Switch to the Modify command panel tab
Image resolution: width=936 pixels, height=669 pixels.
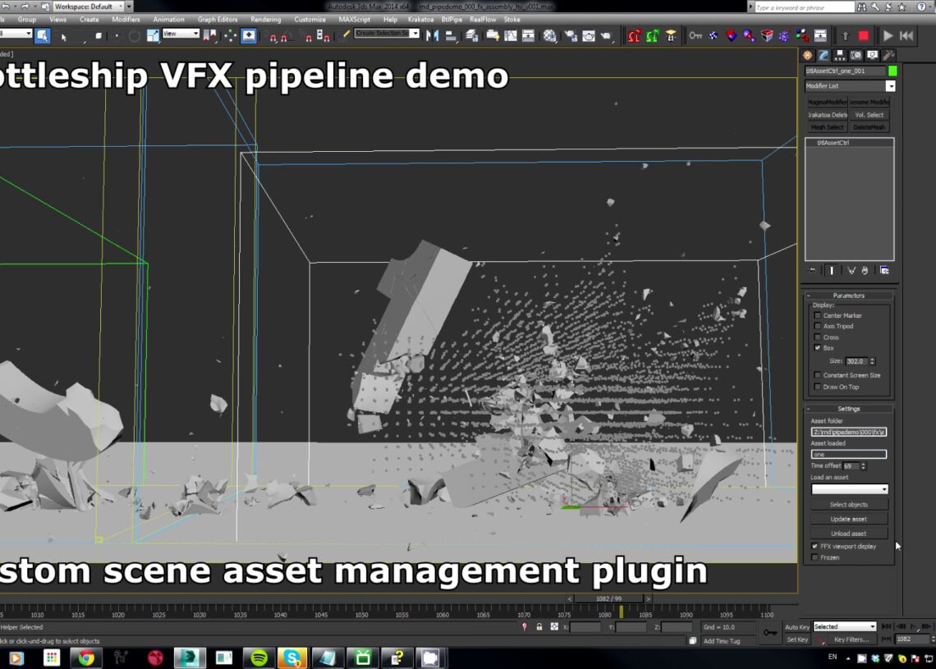point(824,55)
